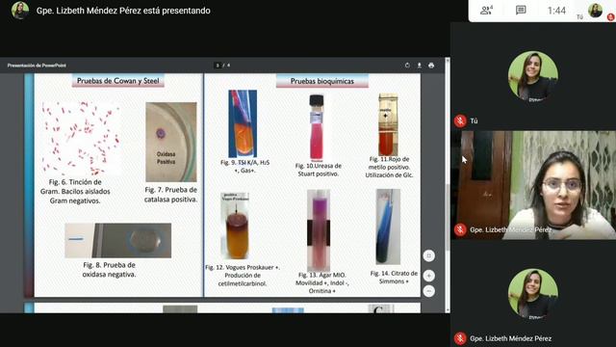Click the muted mic icon on the bottom tile
Image resolution: width=616 pixels, height=347 pixels.
[x=460, y=338]
